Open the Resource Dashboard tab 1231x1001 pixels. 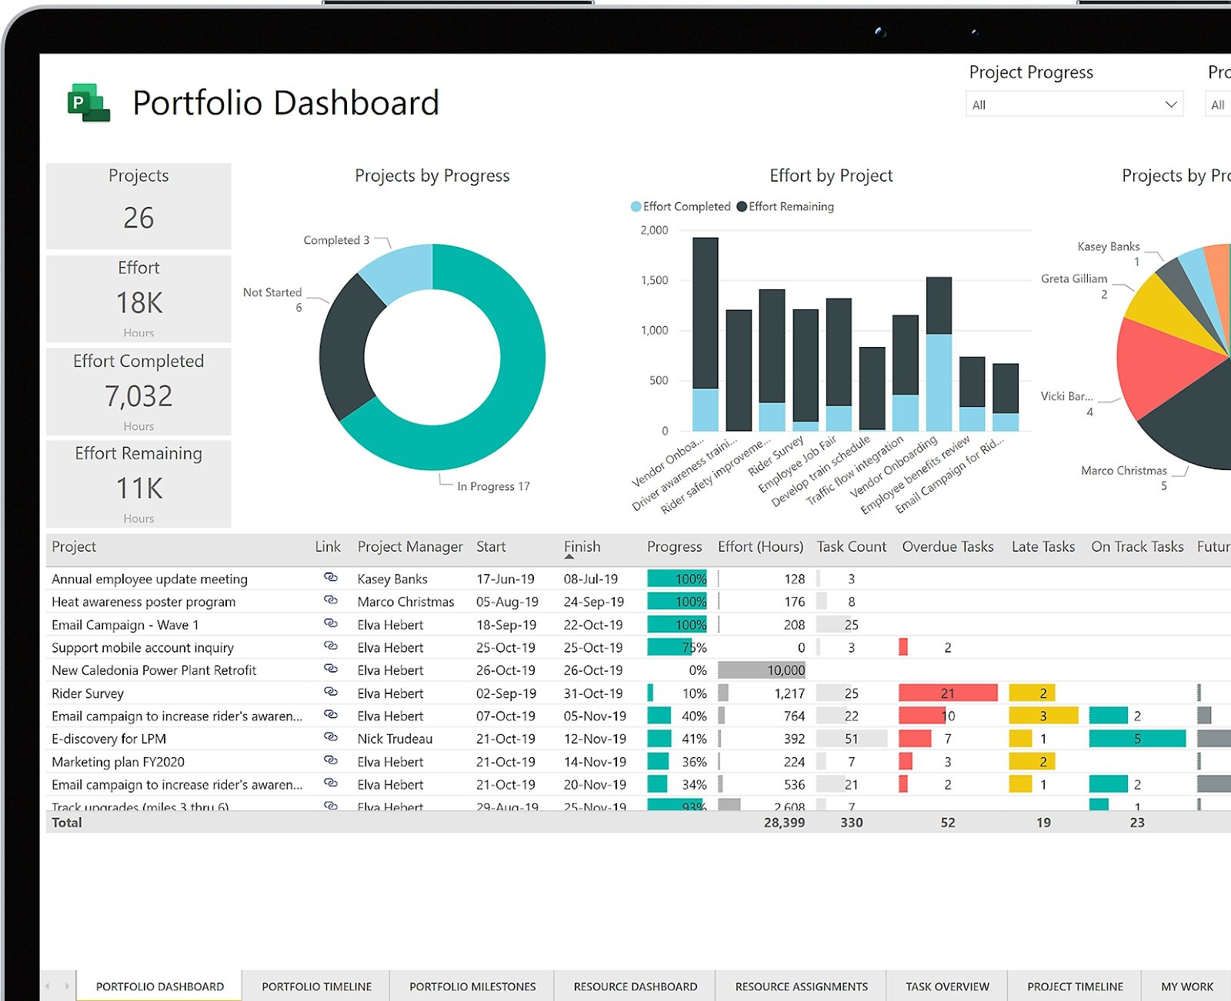(x=633, y=986)
